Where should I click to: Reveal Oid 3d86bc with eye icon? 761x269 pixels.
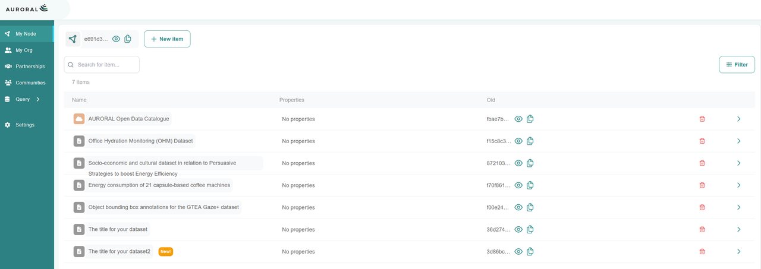[x=518, y=251]
